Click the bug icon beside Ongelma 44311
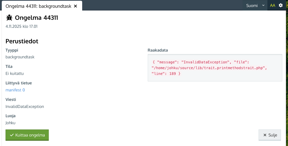 [x=9, y=18]
